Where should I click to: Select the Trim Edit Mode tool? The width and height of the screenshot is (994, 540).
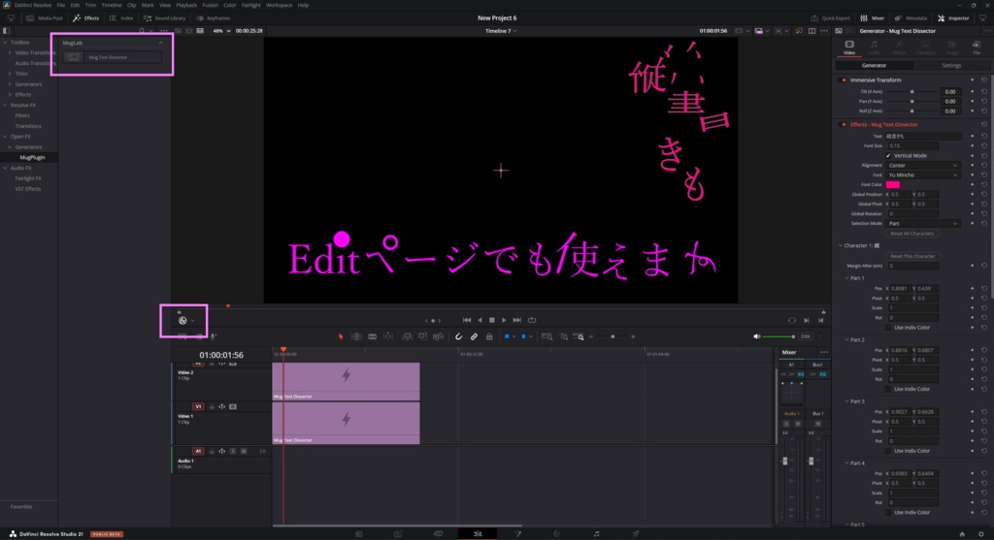click(x=357, y=336)
